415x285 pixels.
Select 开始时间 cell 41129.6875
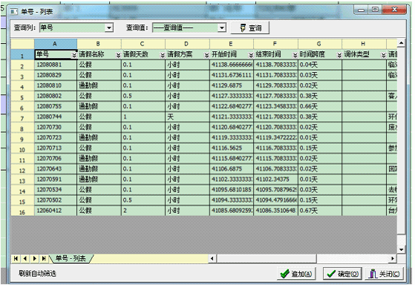[x=232, y=85]
